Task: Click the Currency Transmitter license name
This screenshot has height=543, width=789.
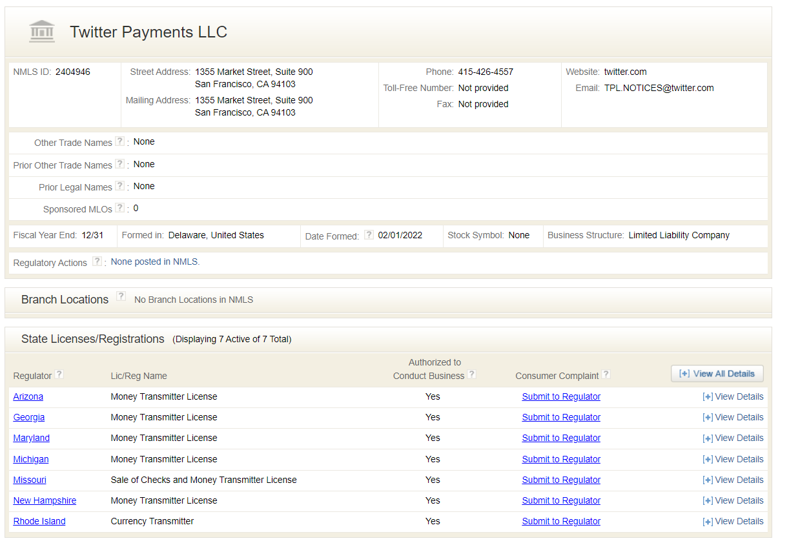Action: [x=152, y=521]
